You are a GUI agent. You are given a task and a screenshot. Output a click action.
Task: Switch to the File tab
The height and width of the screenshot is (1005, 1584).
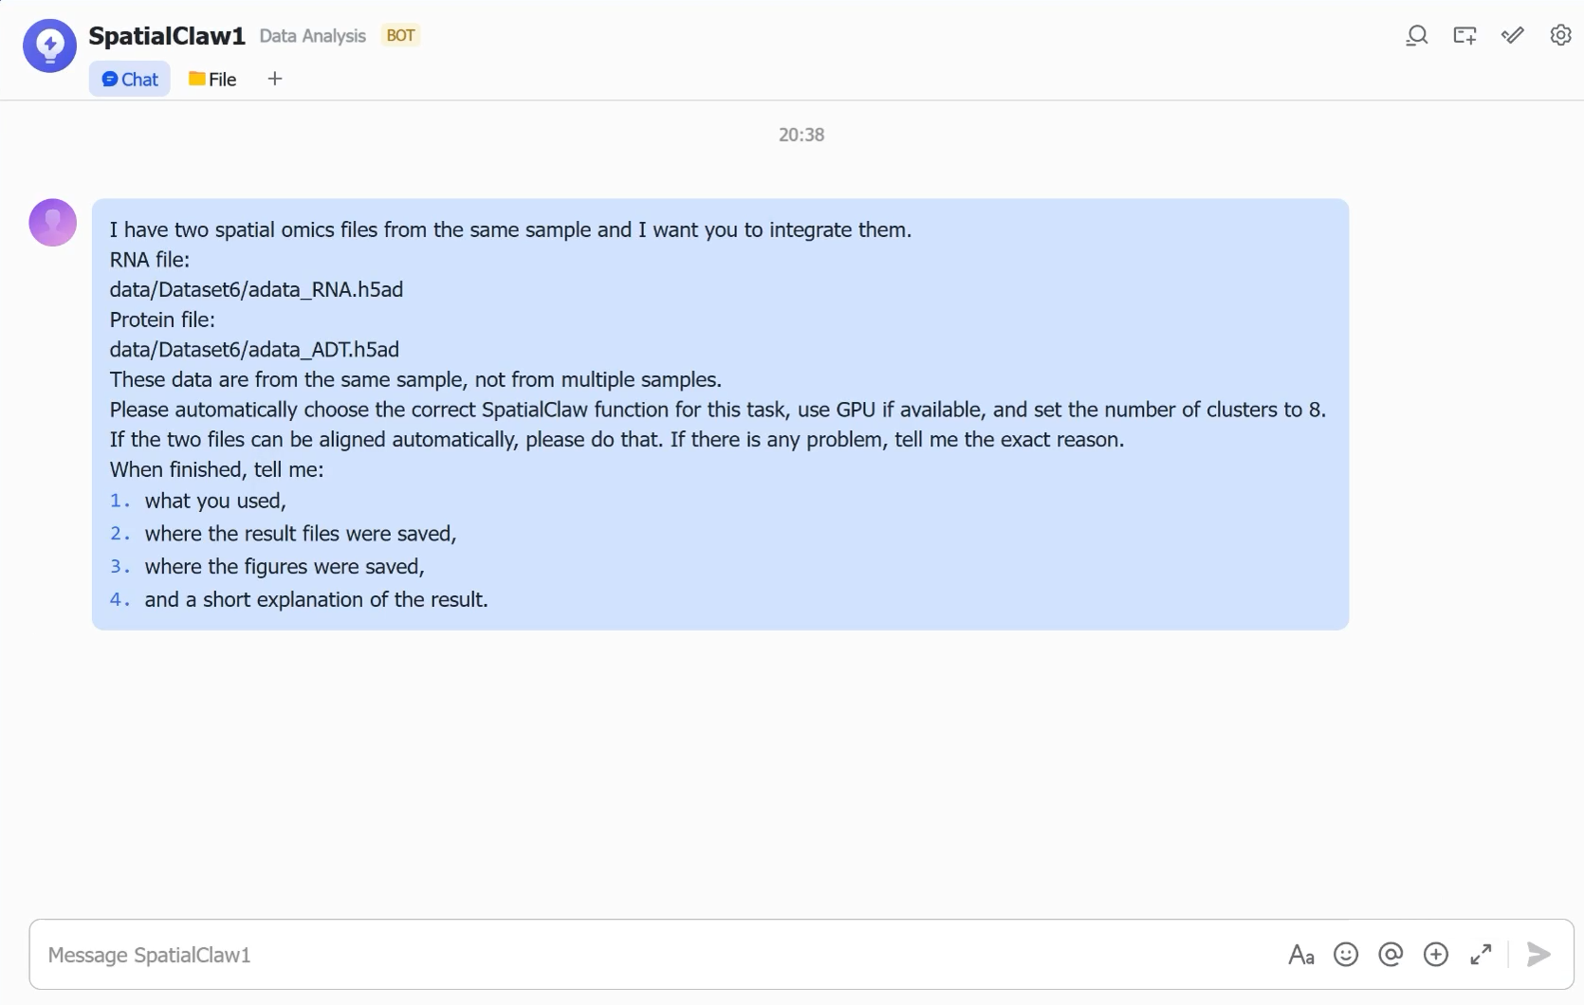[x=212, y=80]
